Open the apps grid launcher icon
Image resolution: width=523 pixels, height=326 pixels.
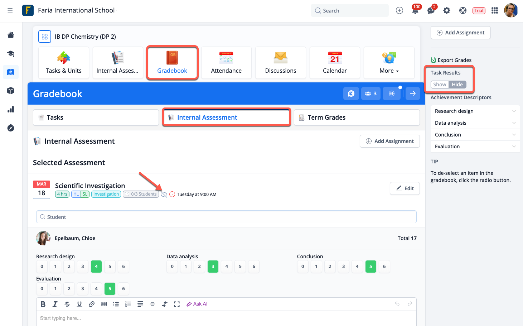coord(495,11)
